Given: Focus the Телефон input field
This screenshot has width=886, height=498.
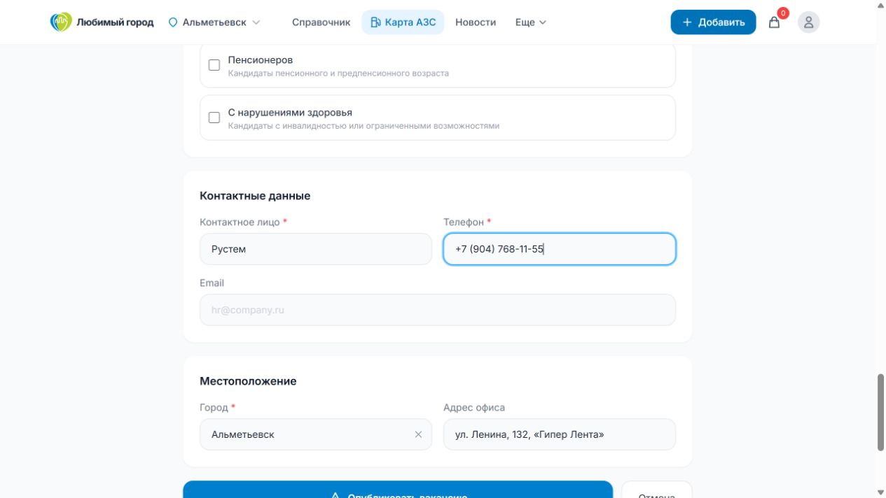Looking at the screenshot, I should (x=560, y=249).
